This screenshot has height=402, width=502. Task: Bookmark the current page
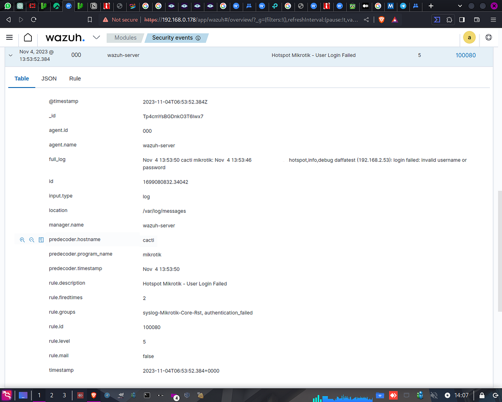tap(90, 19)
